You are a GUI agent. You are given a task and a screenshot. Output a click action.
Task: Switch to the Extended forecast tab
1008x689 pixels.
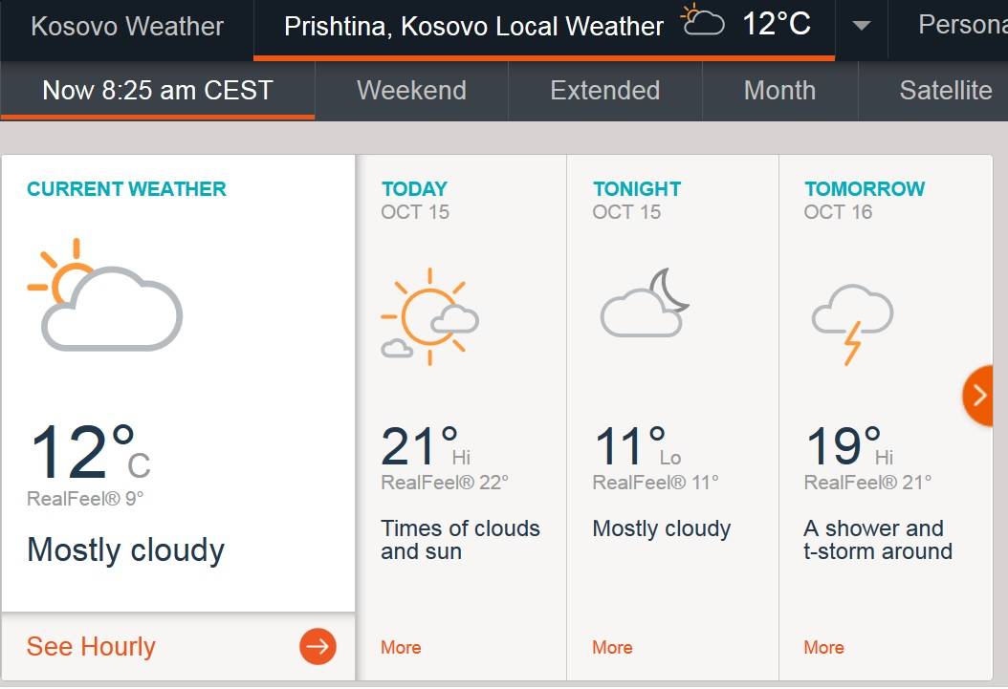[x=605, y=91]
